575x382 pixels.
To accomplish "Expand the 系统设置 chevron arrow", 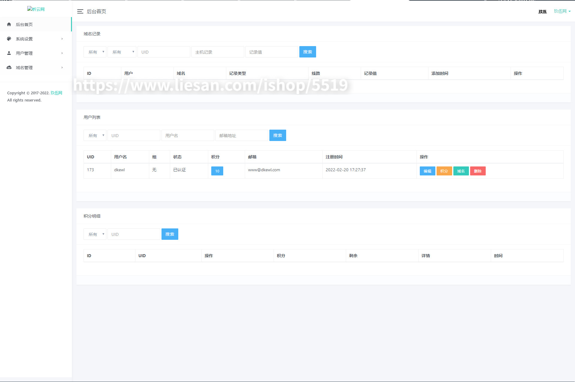I will 62,39.
